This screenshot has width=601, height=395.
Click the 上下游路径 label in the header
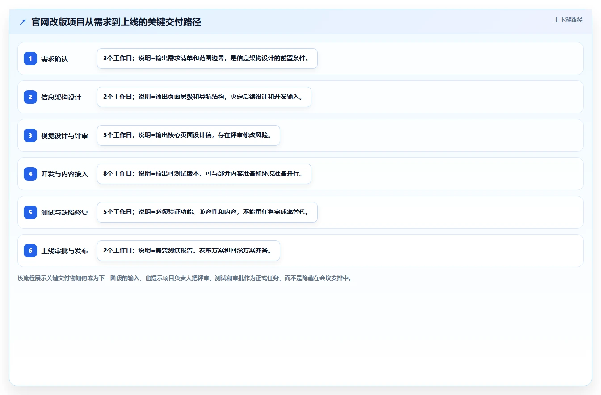tap(568, 20)
